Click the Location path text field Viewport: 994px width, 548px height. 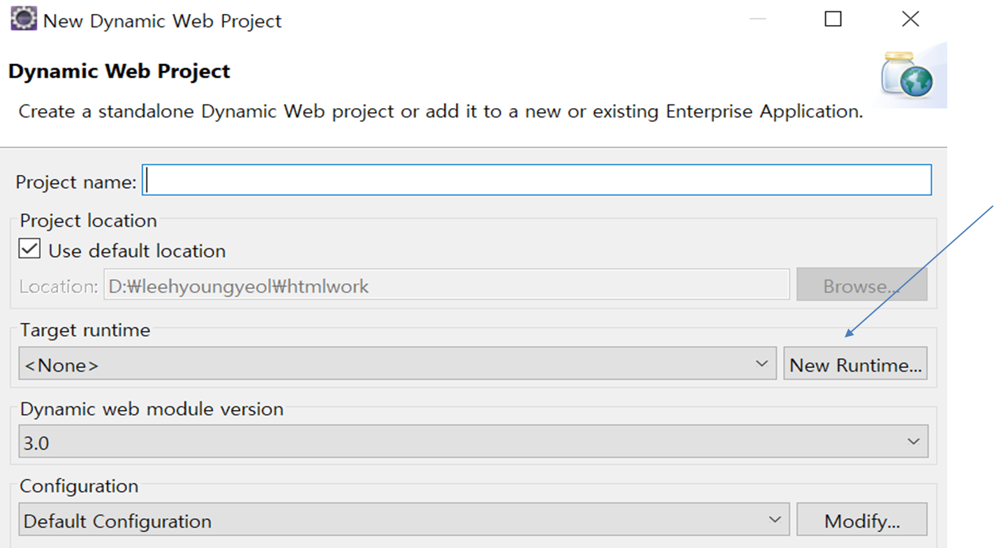[446, 286]
